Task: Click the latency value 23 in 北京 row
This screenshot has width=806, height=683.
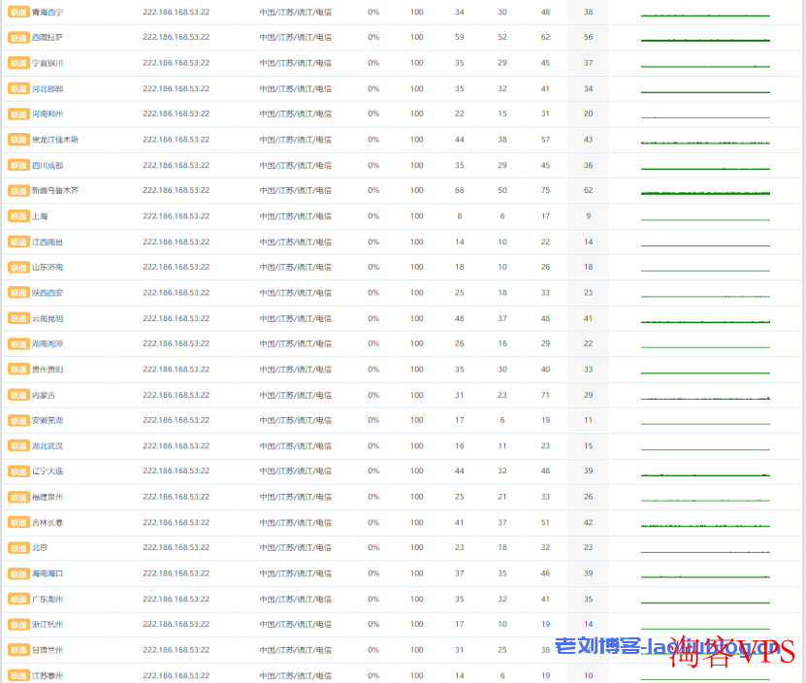Action: point(460,548)
